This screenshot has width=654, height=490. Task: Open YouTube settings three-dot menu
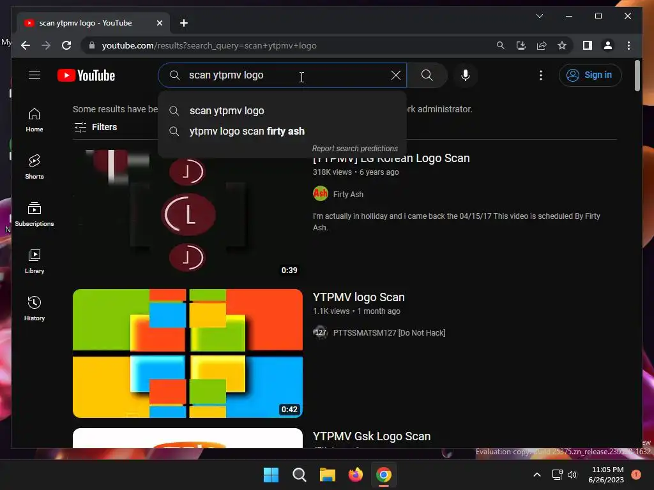click(x=540, y=75)
